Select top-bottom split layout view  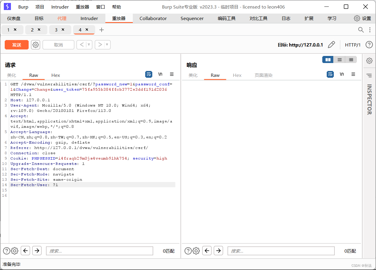[x=340, y=59]
